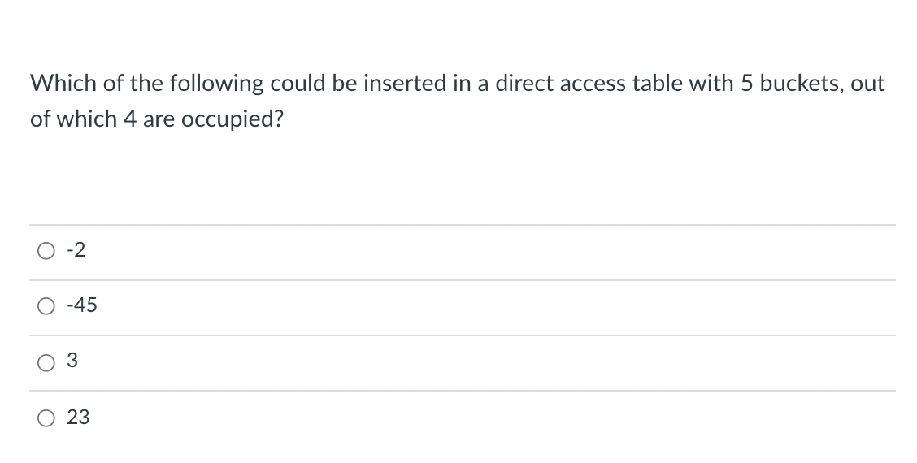Choose the -45 radio button
Viewport: 917px width, 463px height.
pos(46,306)
